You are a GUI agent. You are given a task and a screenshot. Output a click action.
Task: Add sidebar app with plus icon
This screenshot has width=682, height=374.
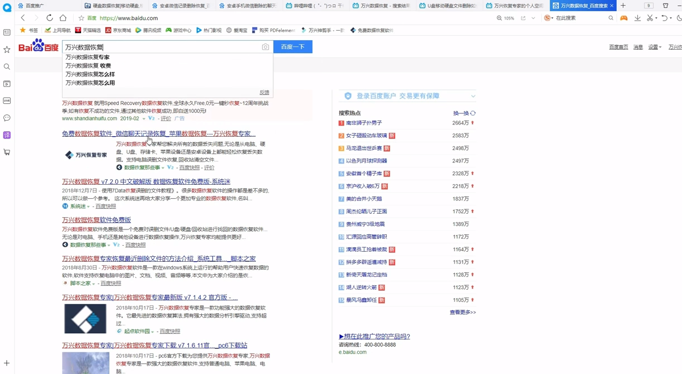click(x=7, y=363)
